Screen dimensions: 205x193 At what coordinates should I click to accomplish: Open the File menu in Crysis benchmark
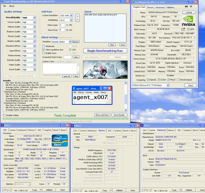(x=5, y=6)
